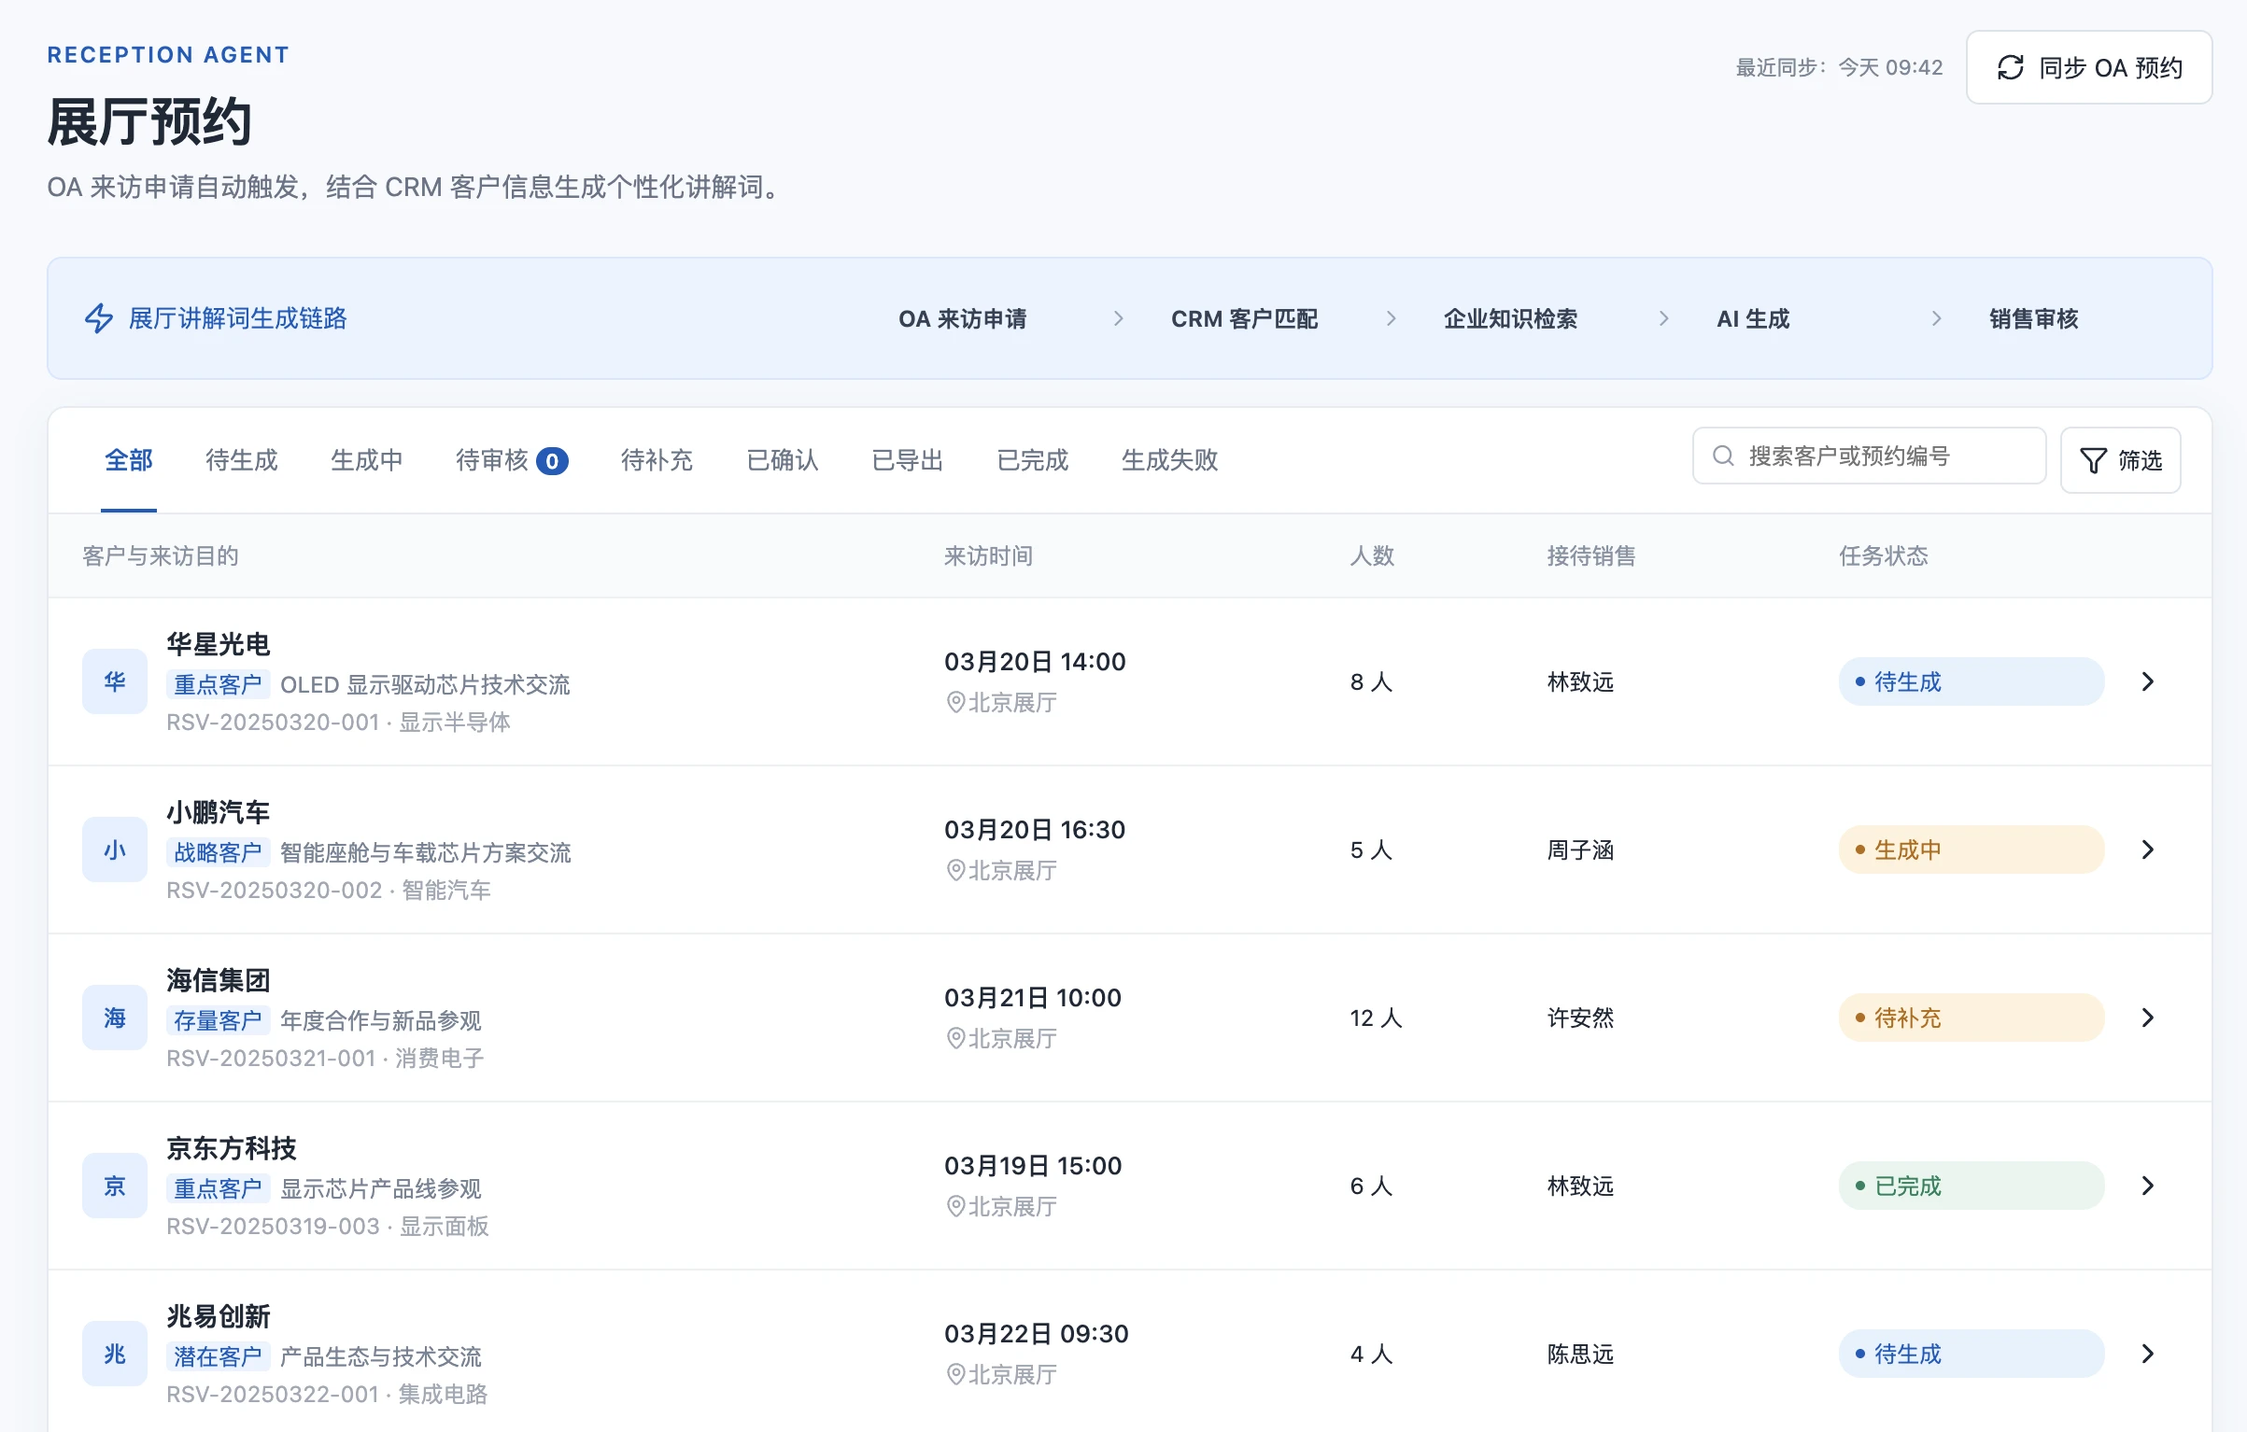The width and height of the screenshot is (2247, 1432).
Task: Click the 任务状态 column header
Action: tap(1884, 556)
